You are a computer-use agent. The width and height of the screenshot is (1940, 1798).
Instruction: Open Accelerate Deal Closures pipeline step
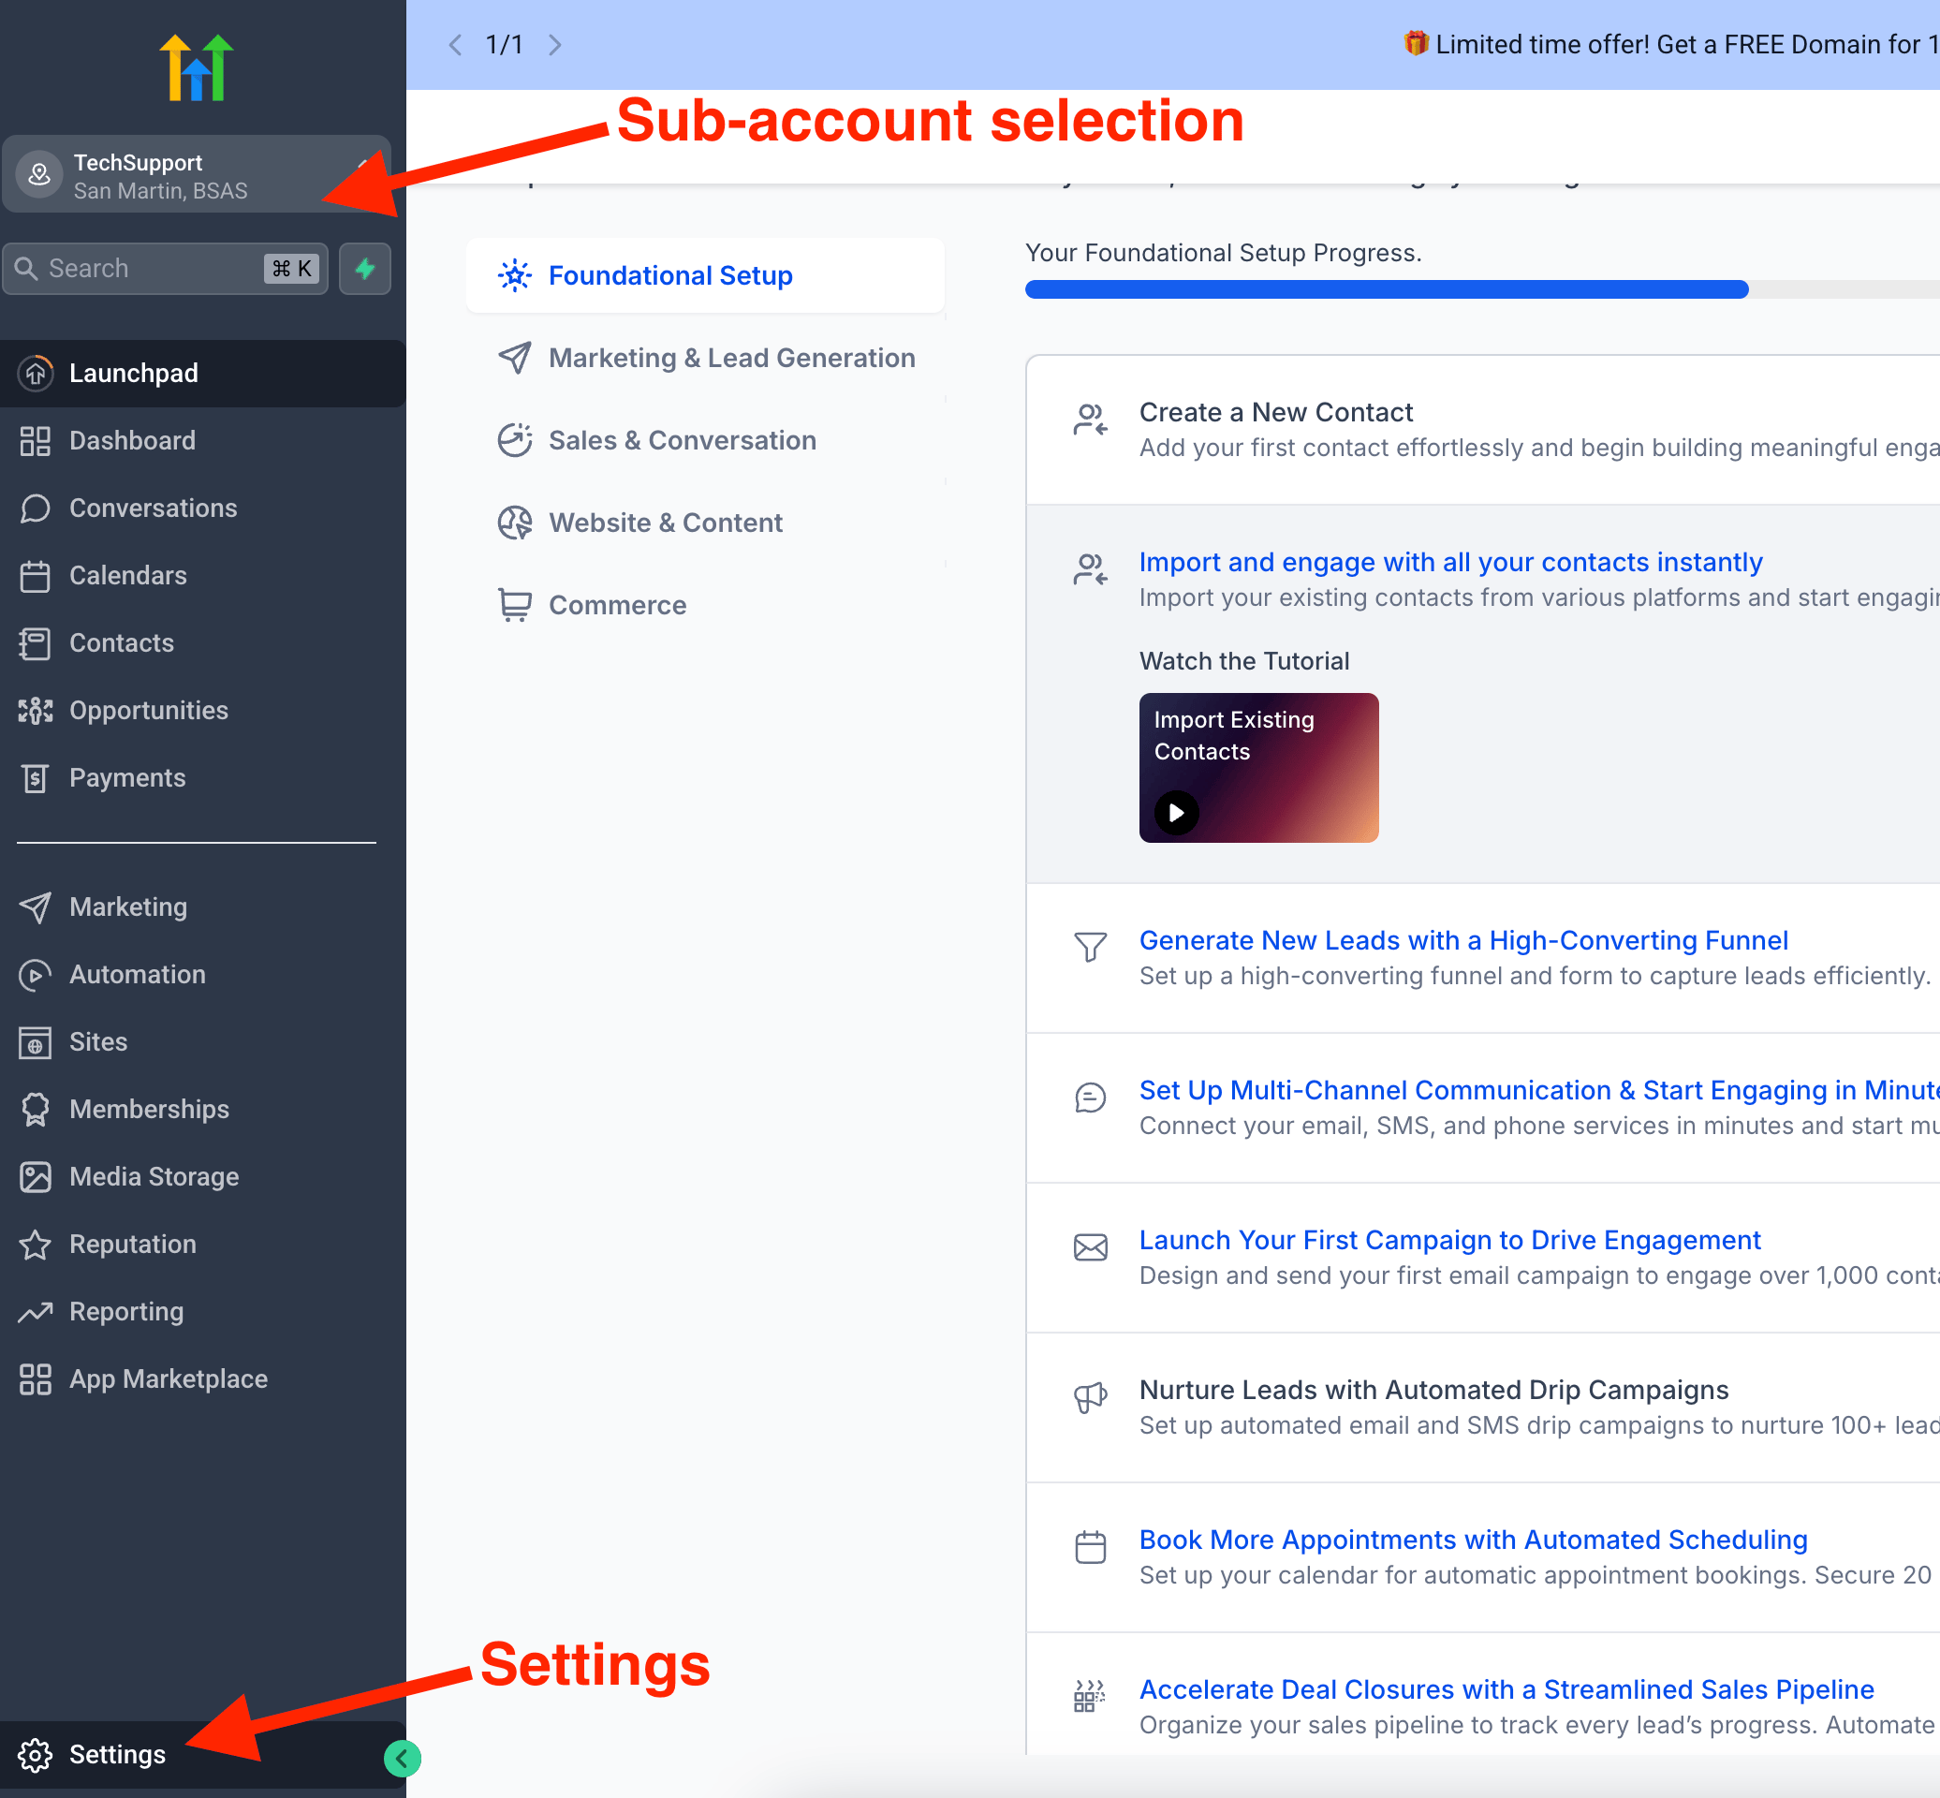click(1483, 1696)
